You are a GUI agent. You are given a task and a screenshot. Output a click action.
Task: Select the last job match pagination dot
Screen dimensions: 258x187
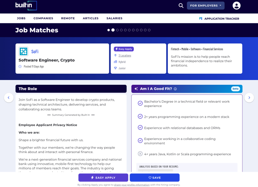(x=149, y=30)
